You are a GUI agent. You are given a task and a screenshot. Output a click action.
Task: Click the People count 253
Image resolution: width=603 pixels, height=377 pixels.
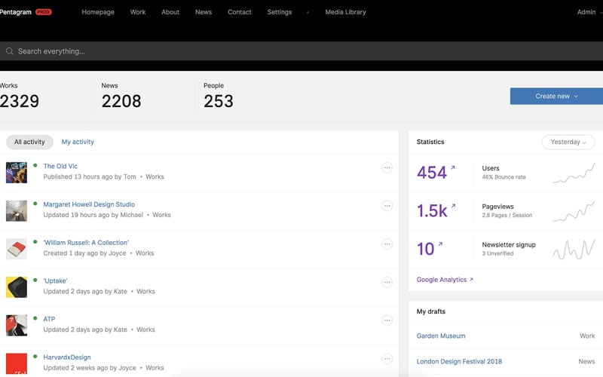(x=219, y=101)
